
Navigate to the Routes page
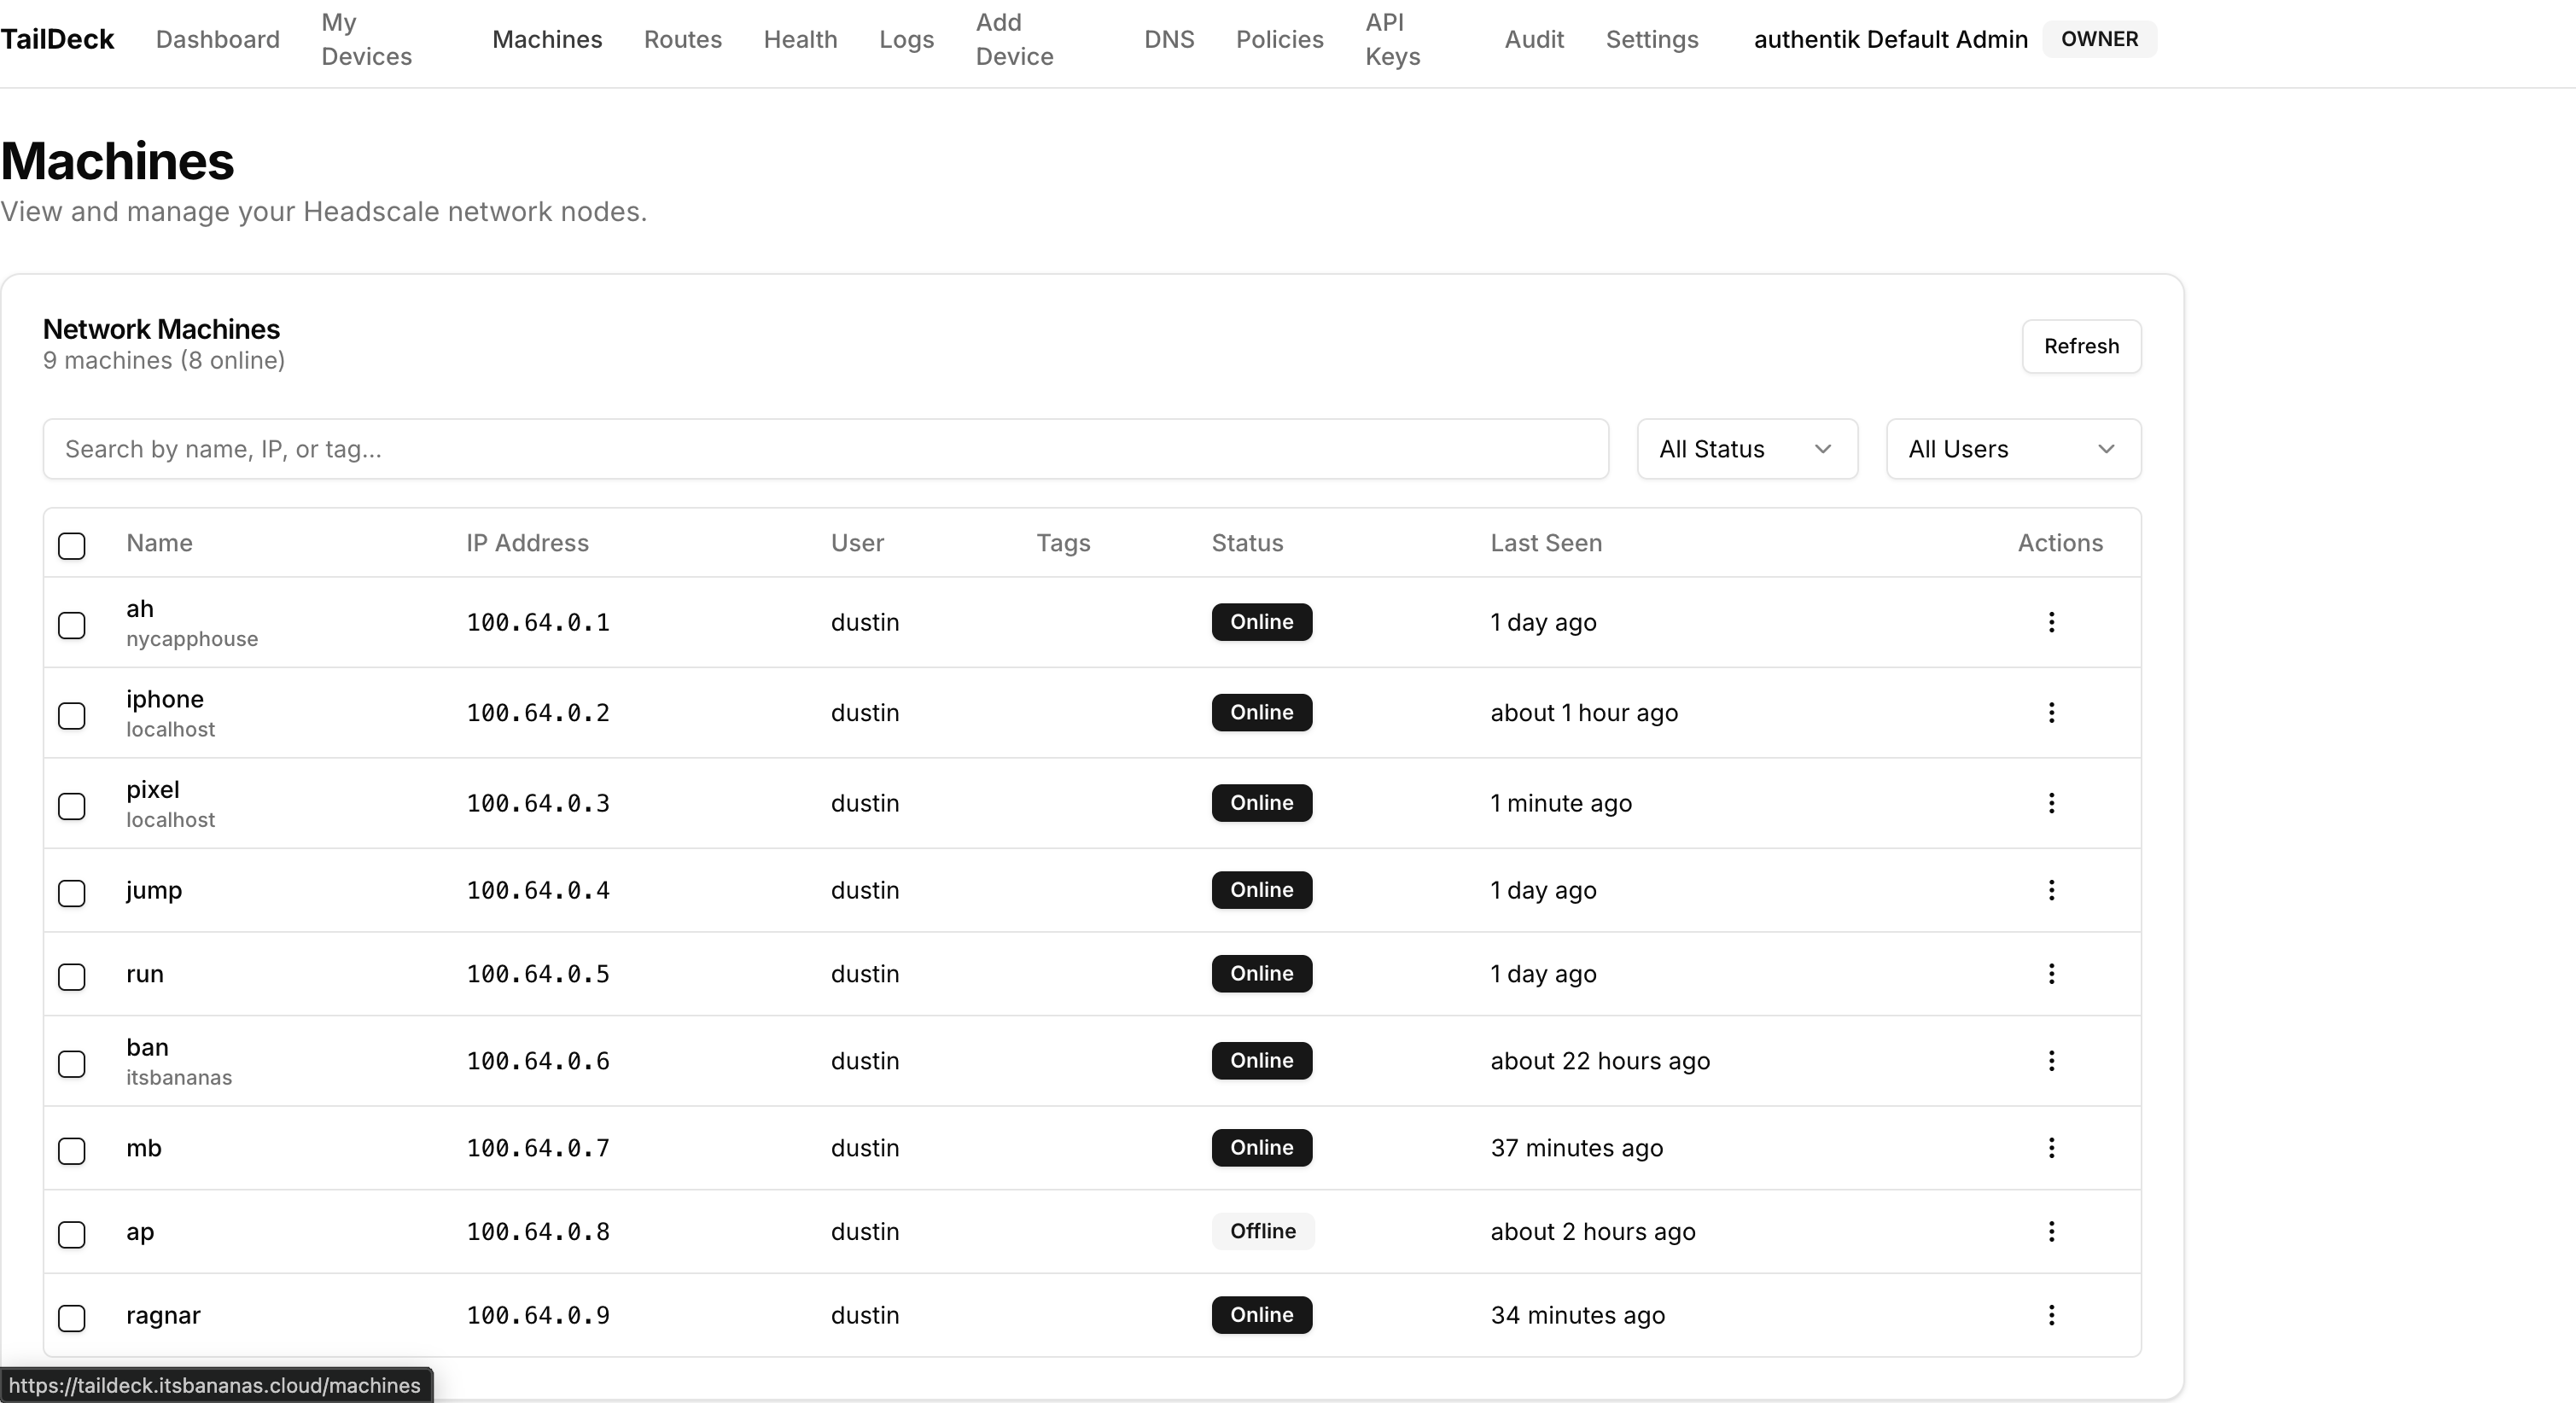pos(682,39)
